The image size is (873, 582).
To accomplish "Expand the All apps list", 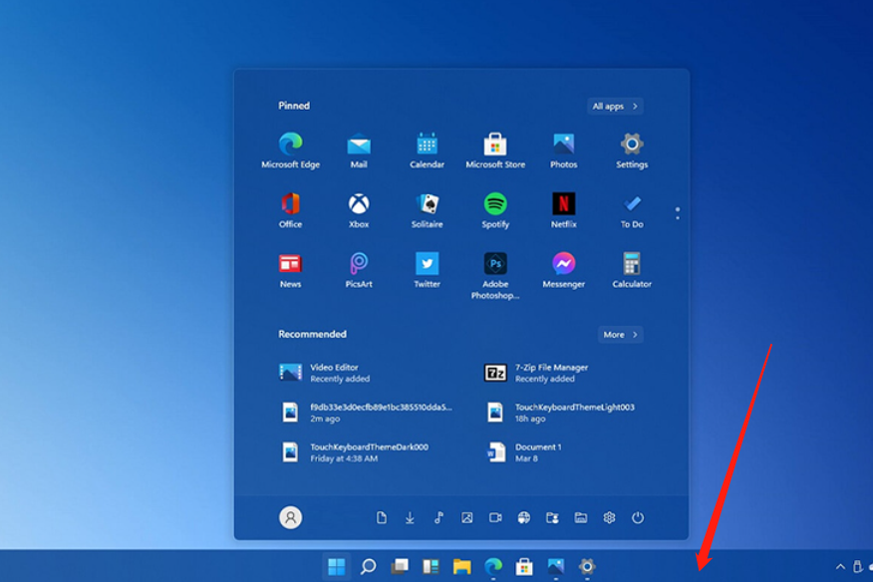I will [615, 106].
